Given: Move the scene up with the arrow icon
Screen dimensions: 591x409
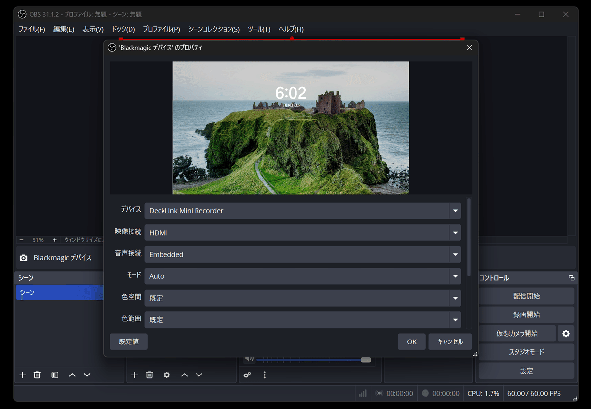Looking at the screenshot, I should click(71, 375).
